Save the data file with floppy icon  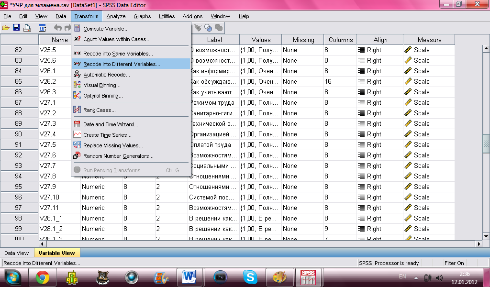(16, 28)
